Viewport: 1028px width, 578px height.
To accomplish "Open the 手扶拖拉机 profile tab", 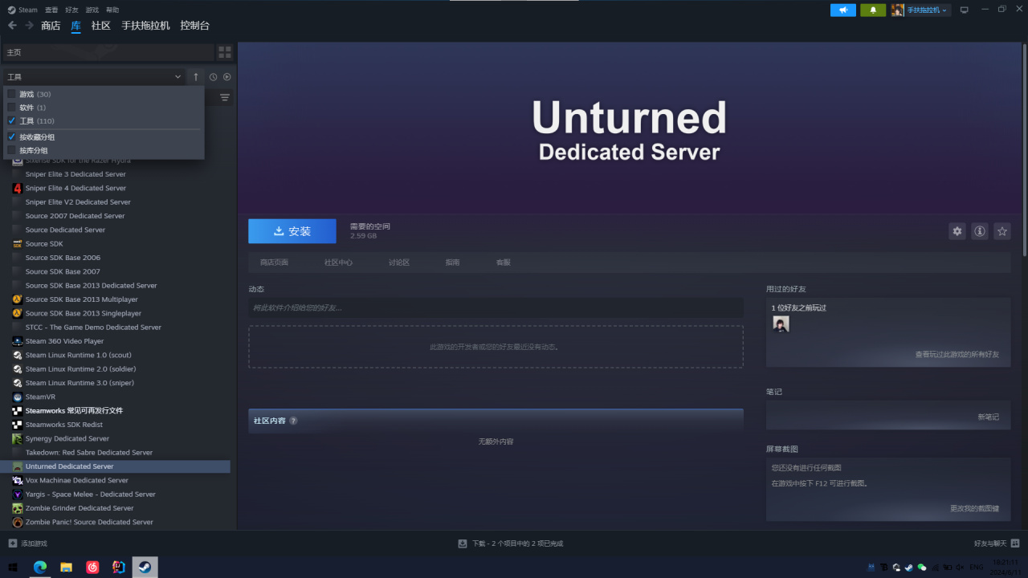I will tap(145, 26).
